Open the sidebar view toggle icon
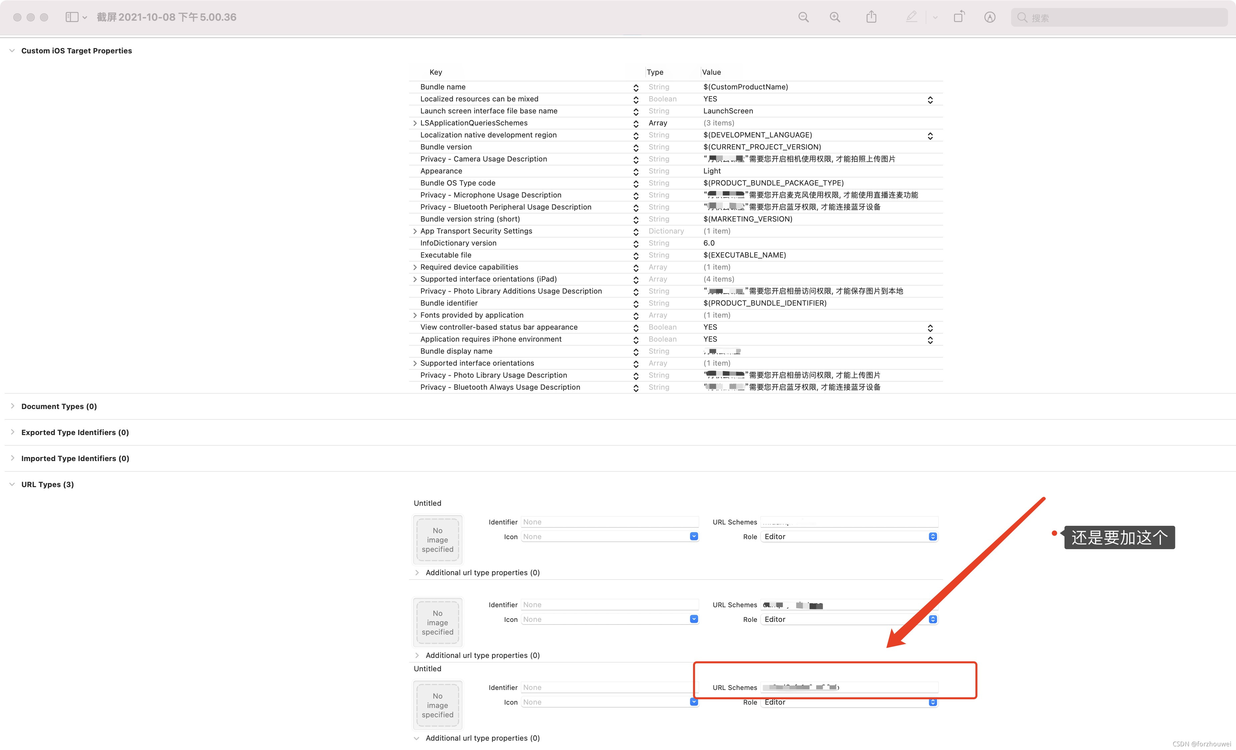Viewport: 1236px width, 750px height. point(72,17)
